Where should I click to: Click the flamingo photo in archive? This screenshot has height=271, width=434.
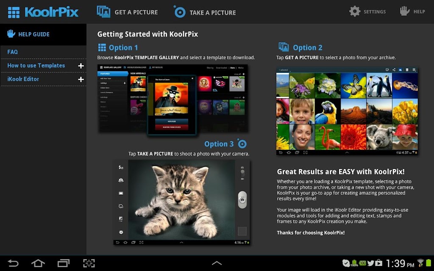pos(328,137)
